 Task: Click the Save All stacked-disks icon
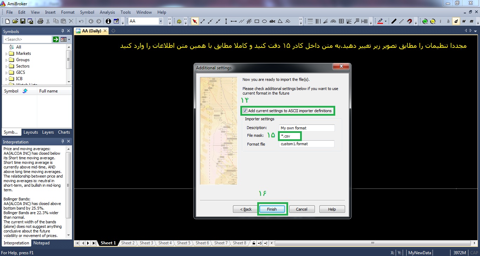[x=30, y=21]
